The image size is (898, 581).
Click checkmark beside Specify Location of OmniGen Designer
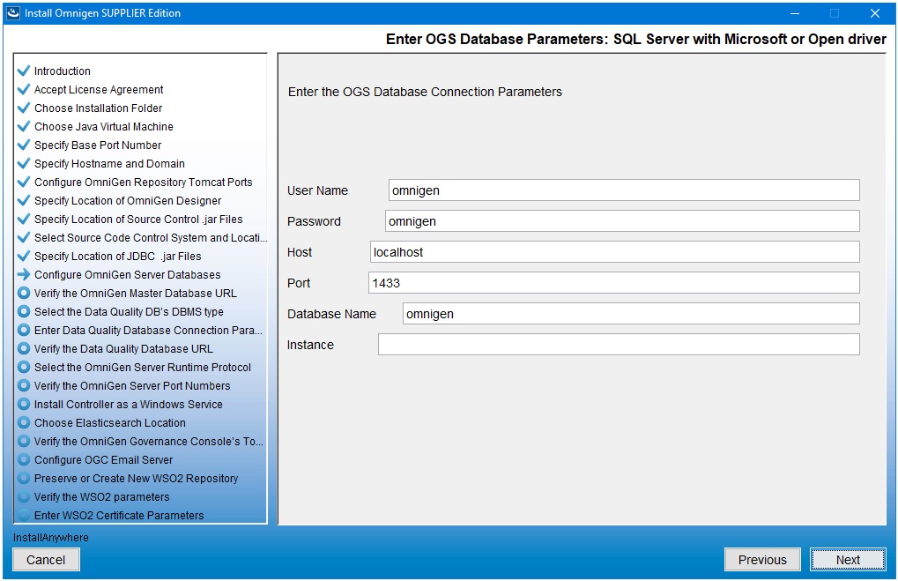click(x=24, y=200)
